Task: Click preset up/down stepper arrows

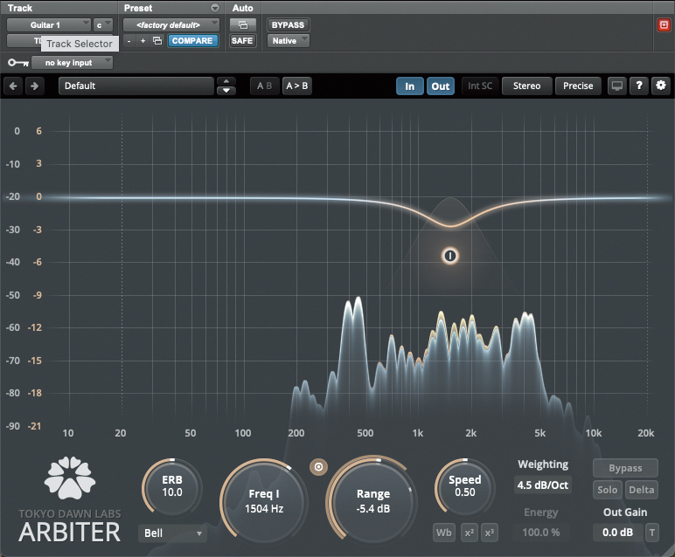Action: (226, 86)
